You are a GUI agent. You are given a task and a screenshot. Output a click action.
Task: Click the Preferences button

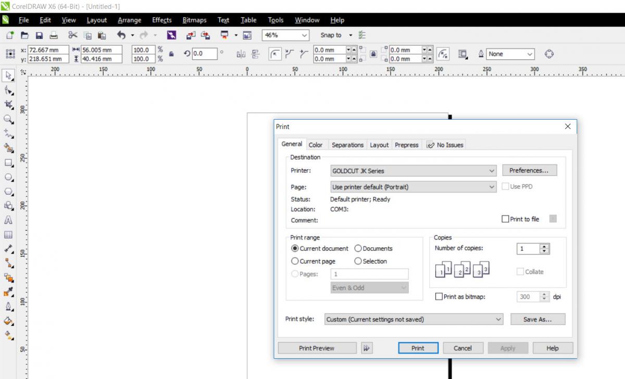tap(529, 170)
